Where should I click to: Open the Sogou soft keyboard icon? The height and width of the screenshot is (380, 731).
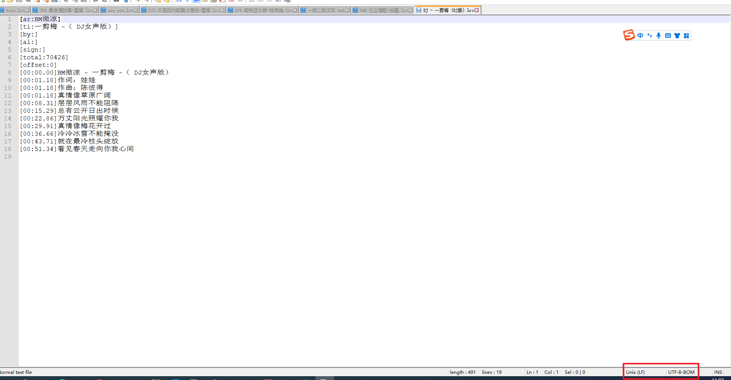point(668,36)
